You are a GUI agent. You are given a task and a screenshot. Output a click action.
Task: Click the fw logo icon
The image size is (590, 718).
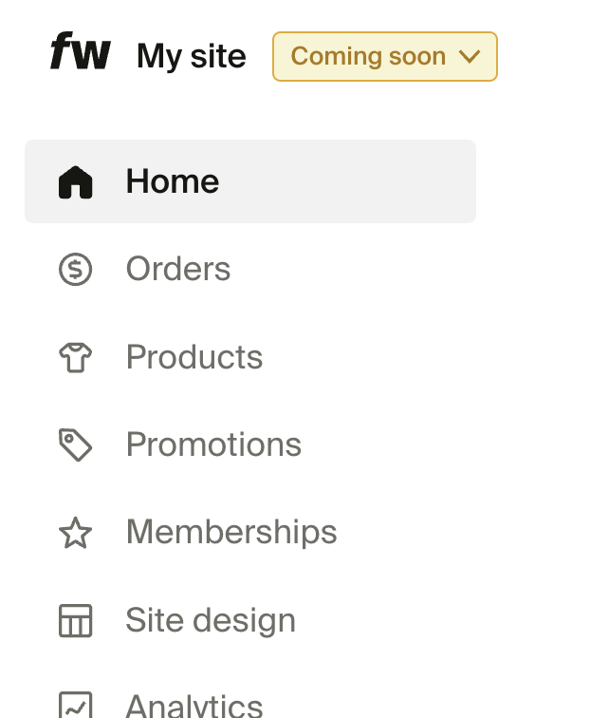(80, 52)
